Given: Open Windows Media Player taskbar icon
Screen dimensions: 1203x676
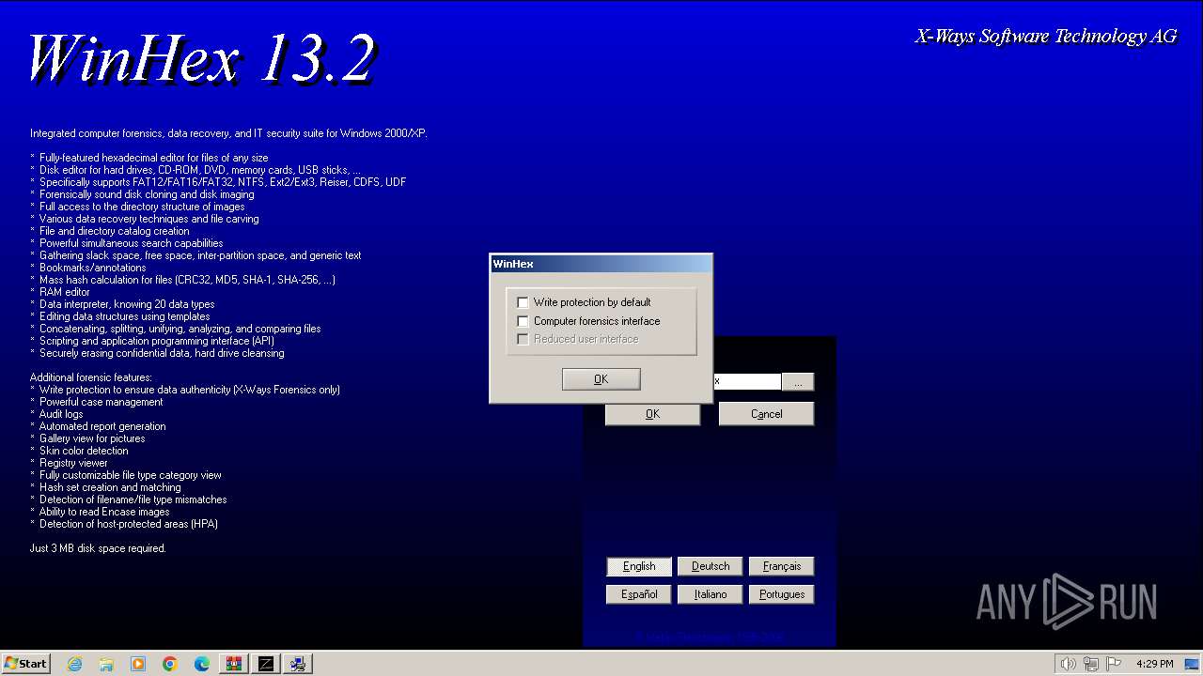Looking at the screenshot, I should [138, 664].
